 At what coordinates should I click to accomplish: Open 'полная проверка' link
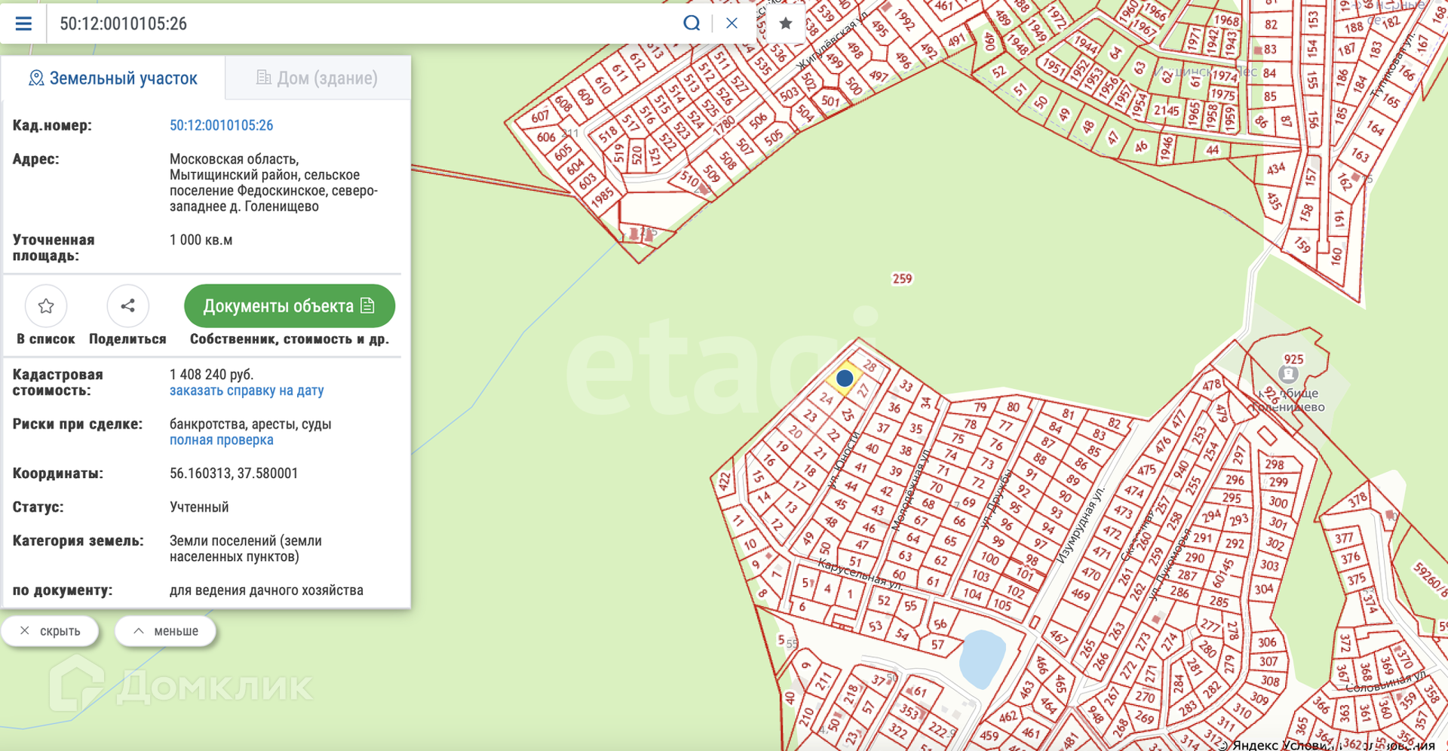(221, 440)
